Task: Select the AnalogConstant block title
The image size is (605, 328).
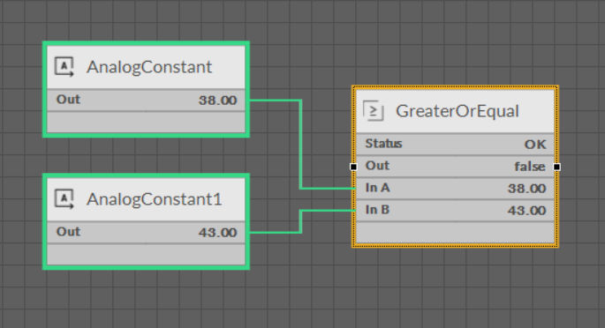Action: click(x=149, y=67)
